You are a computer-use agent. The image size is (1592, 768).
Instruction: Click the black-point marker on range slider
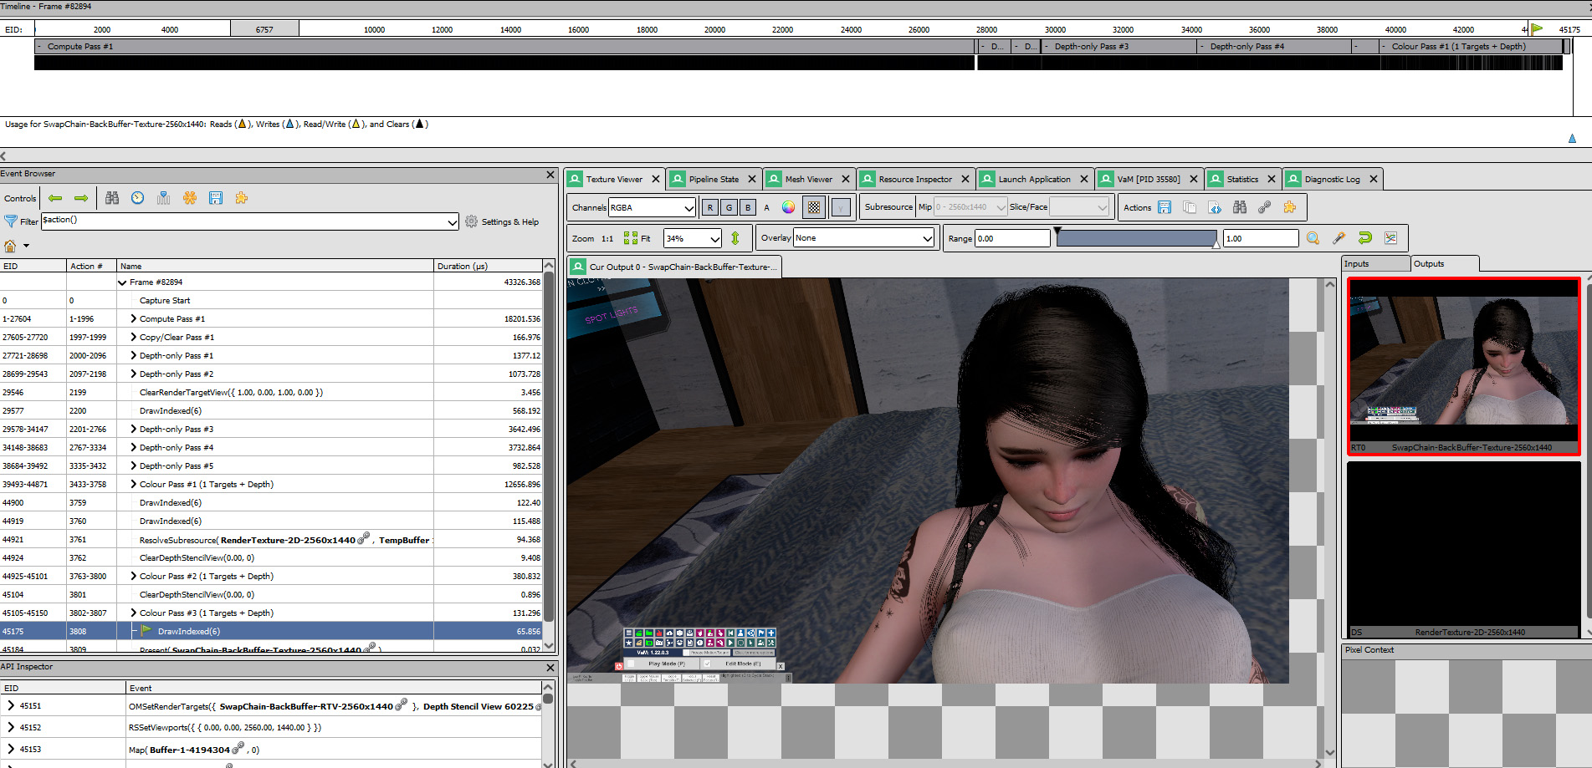1057,231
